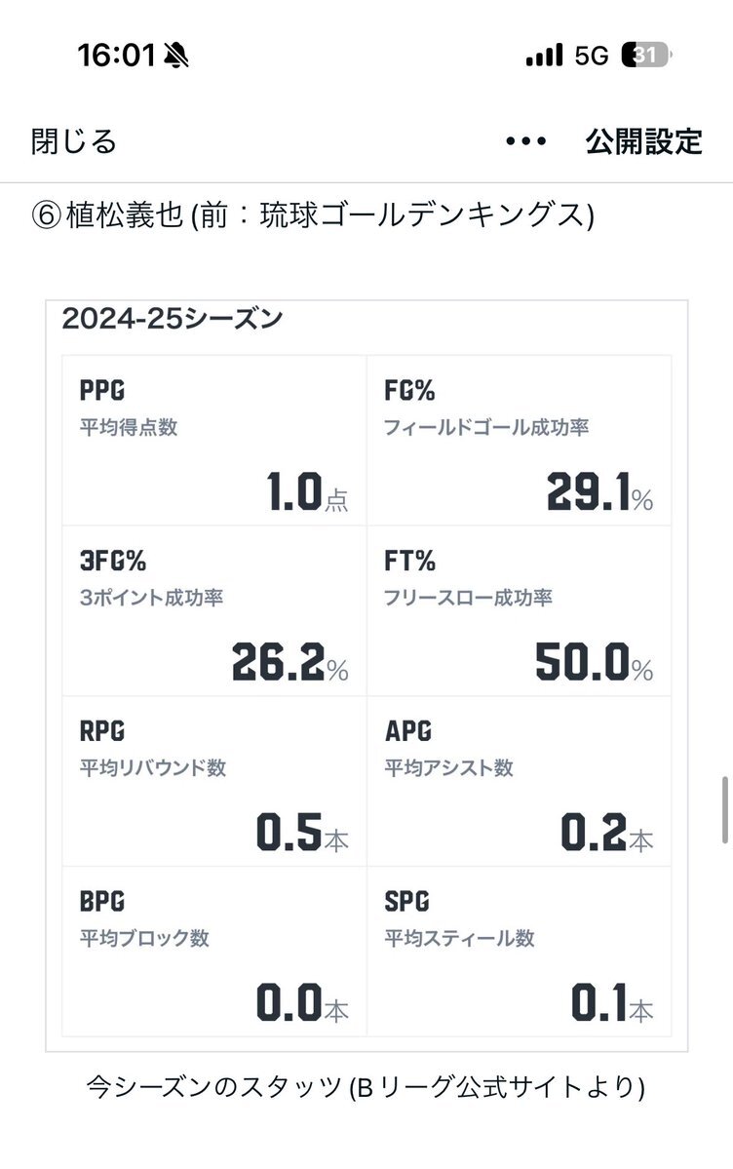
Task: Tap the BPG 平均ブロック数 stat cell
Action: tap(214, 951)
